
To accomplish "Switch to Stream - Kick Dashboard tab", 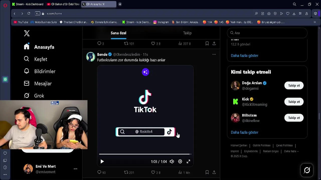I will (28, 4).
